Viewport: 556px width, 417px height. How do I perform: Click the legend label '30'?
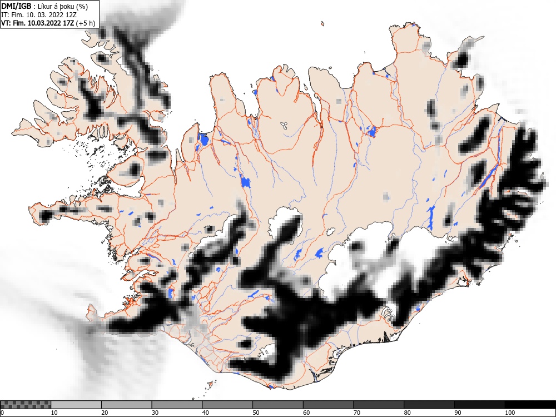(x=155, y=413)
